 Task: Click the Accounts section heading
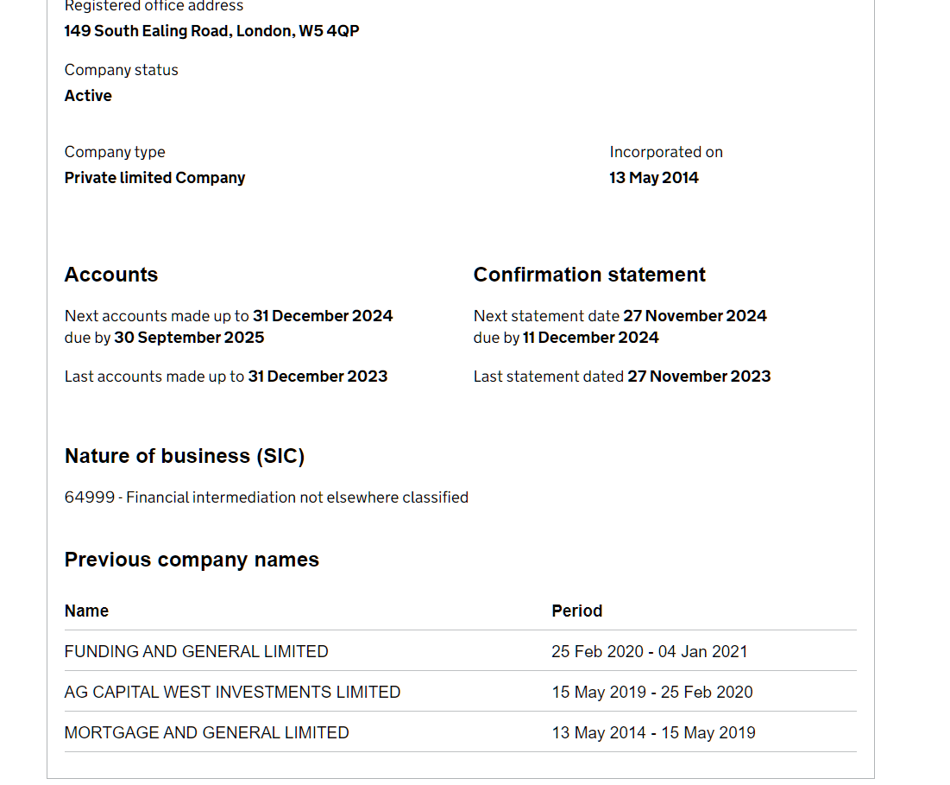click(110, 275)
